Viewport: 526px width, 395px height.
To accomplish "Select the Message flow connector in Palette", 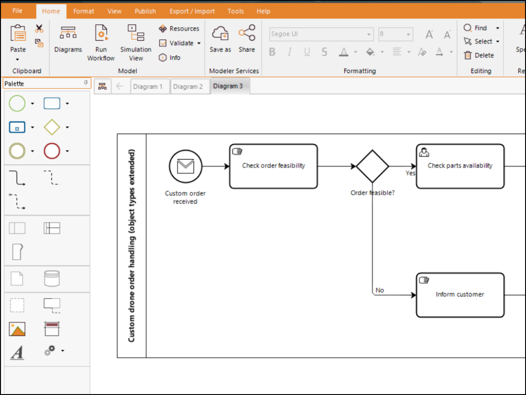I will pos(17,202).
